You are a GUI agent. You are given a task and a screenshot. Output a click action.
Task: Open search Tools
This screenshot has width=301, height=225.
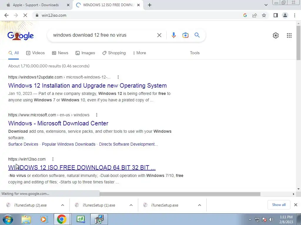tap(195, 53)
